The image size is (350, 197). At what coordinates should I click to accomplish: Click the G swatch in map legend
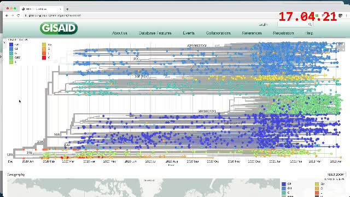284,193
